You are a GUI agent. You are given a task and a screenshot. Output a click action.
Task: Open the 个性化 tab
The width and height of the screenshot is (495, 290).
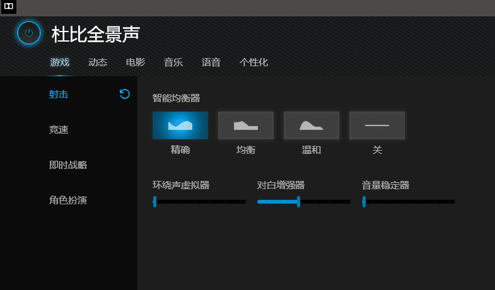click(253, 62)
